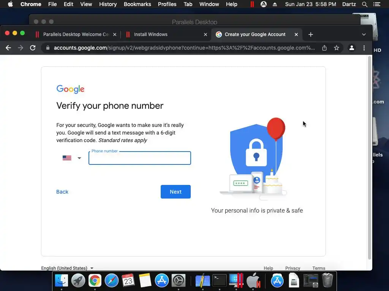Screen dimensions: 389x291
Task: Click the eject icon in menu bar
Action: click(275, 4)
